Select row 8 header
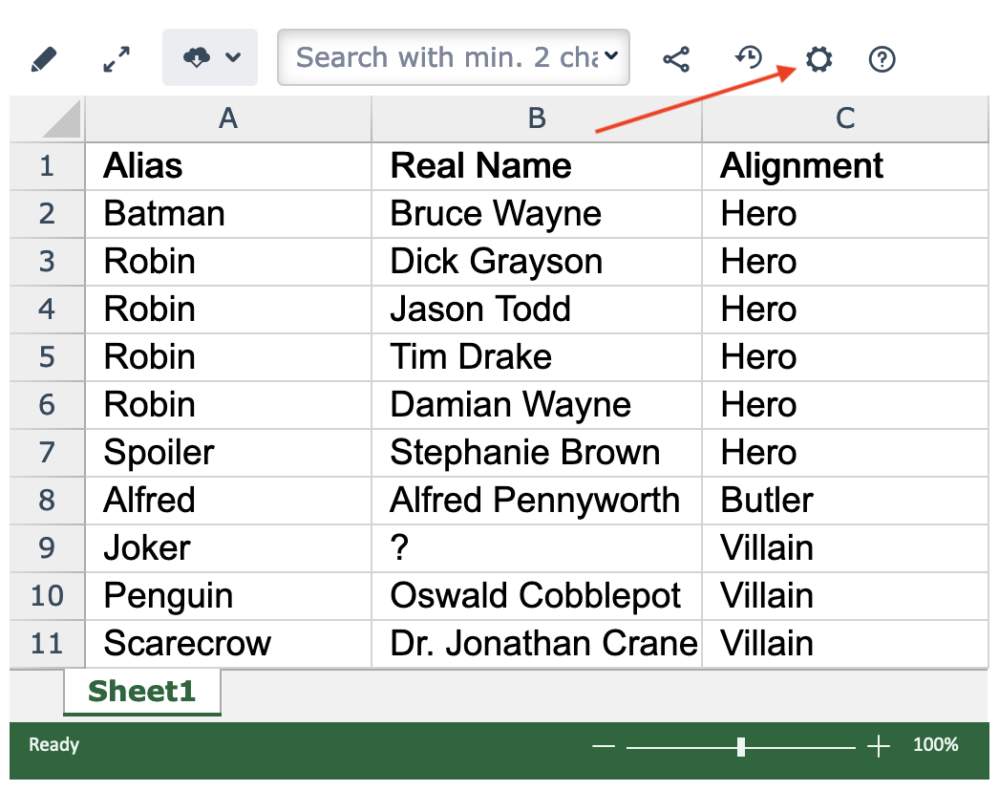Viewport: 999px width, 791px height. (47, 501)
